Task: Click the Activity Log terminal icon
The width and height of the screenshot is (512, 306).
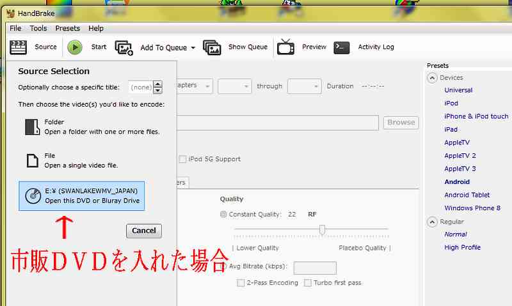Action: click(342, 47)
